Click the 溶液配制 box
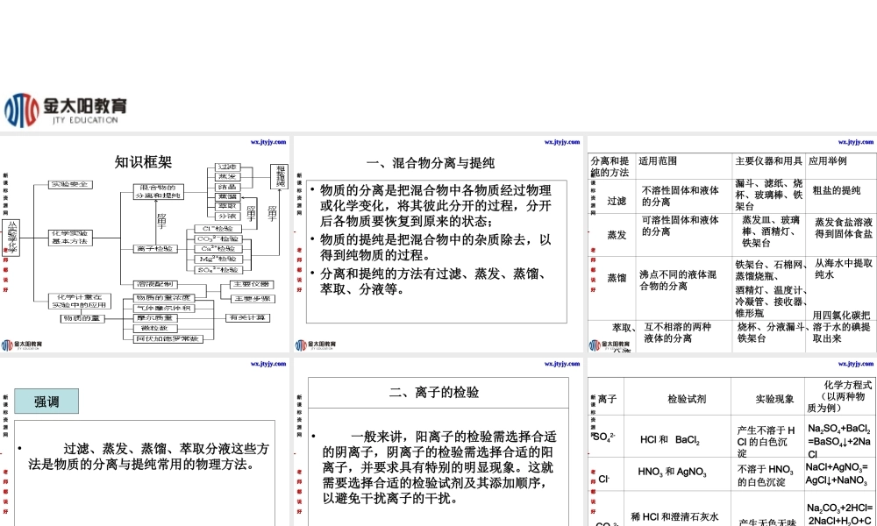The height and width of the screenshot is (526, 877). [155, 285]
